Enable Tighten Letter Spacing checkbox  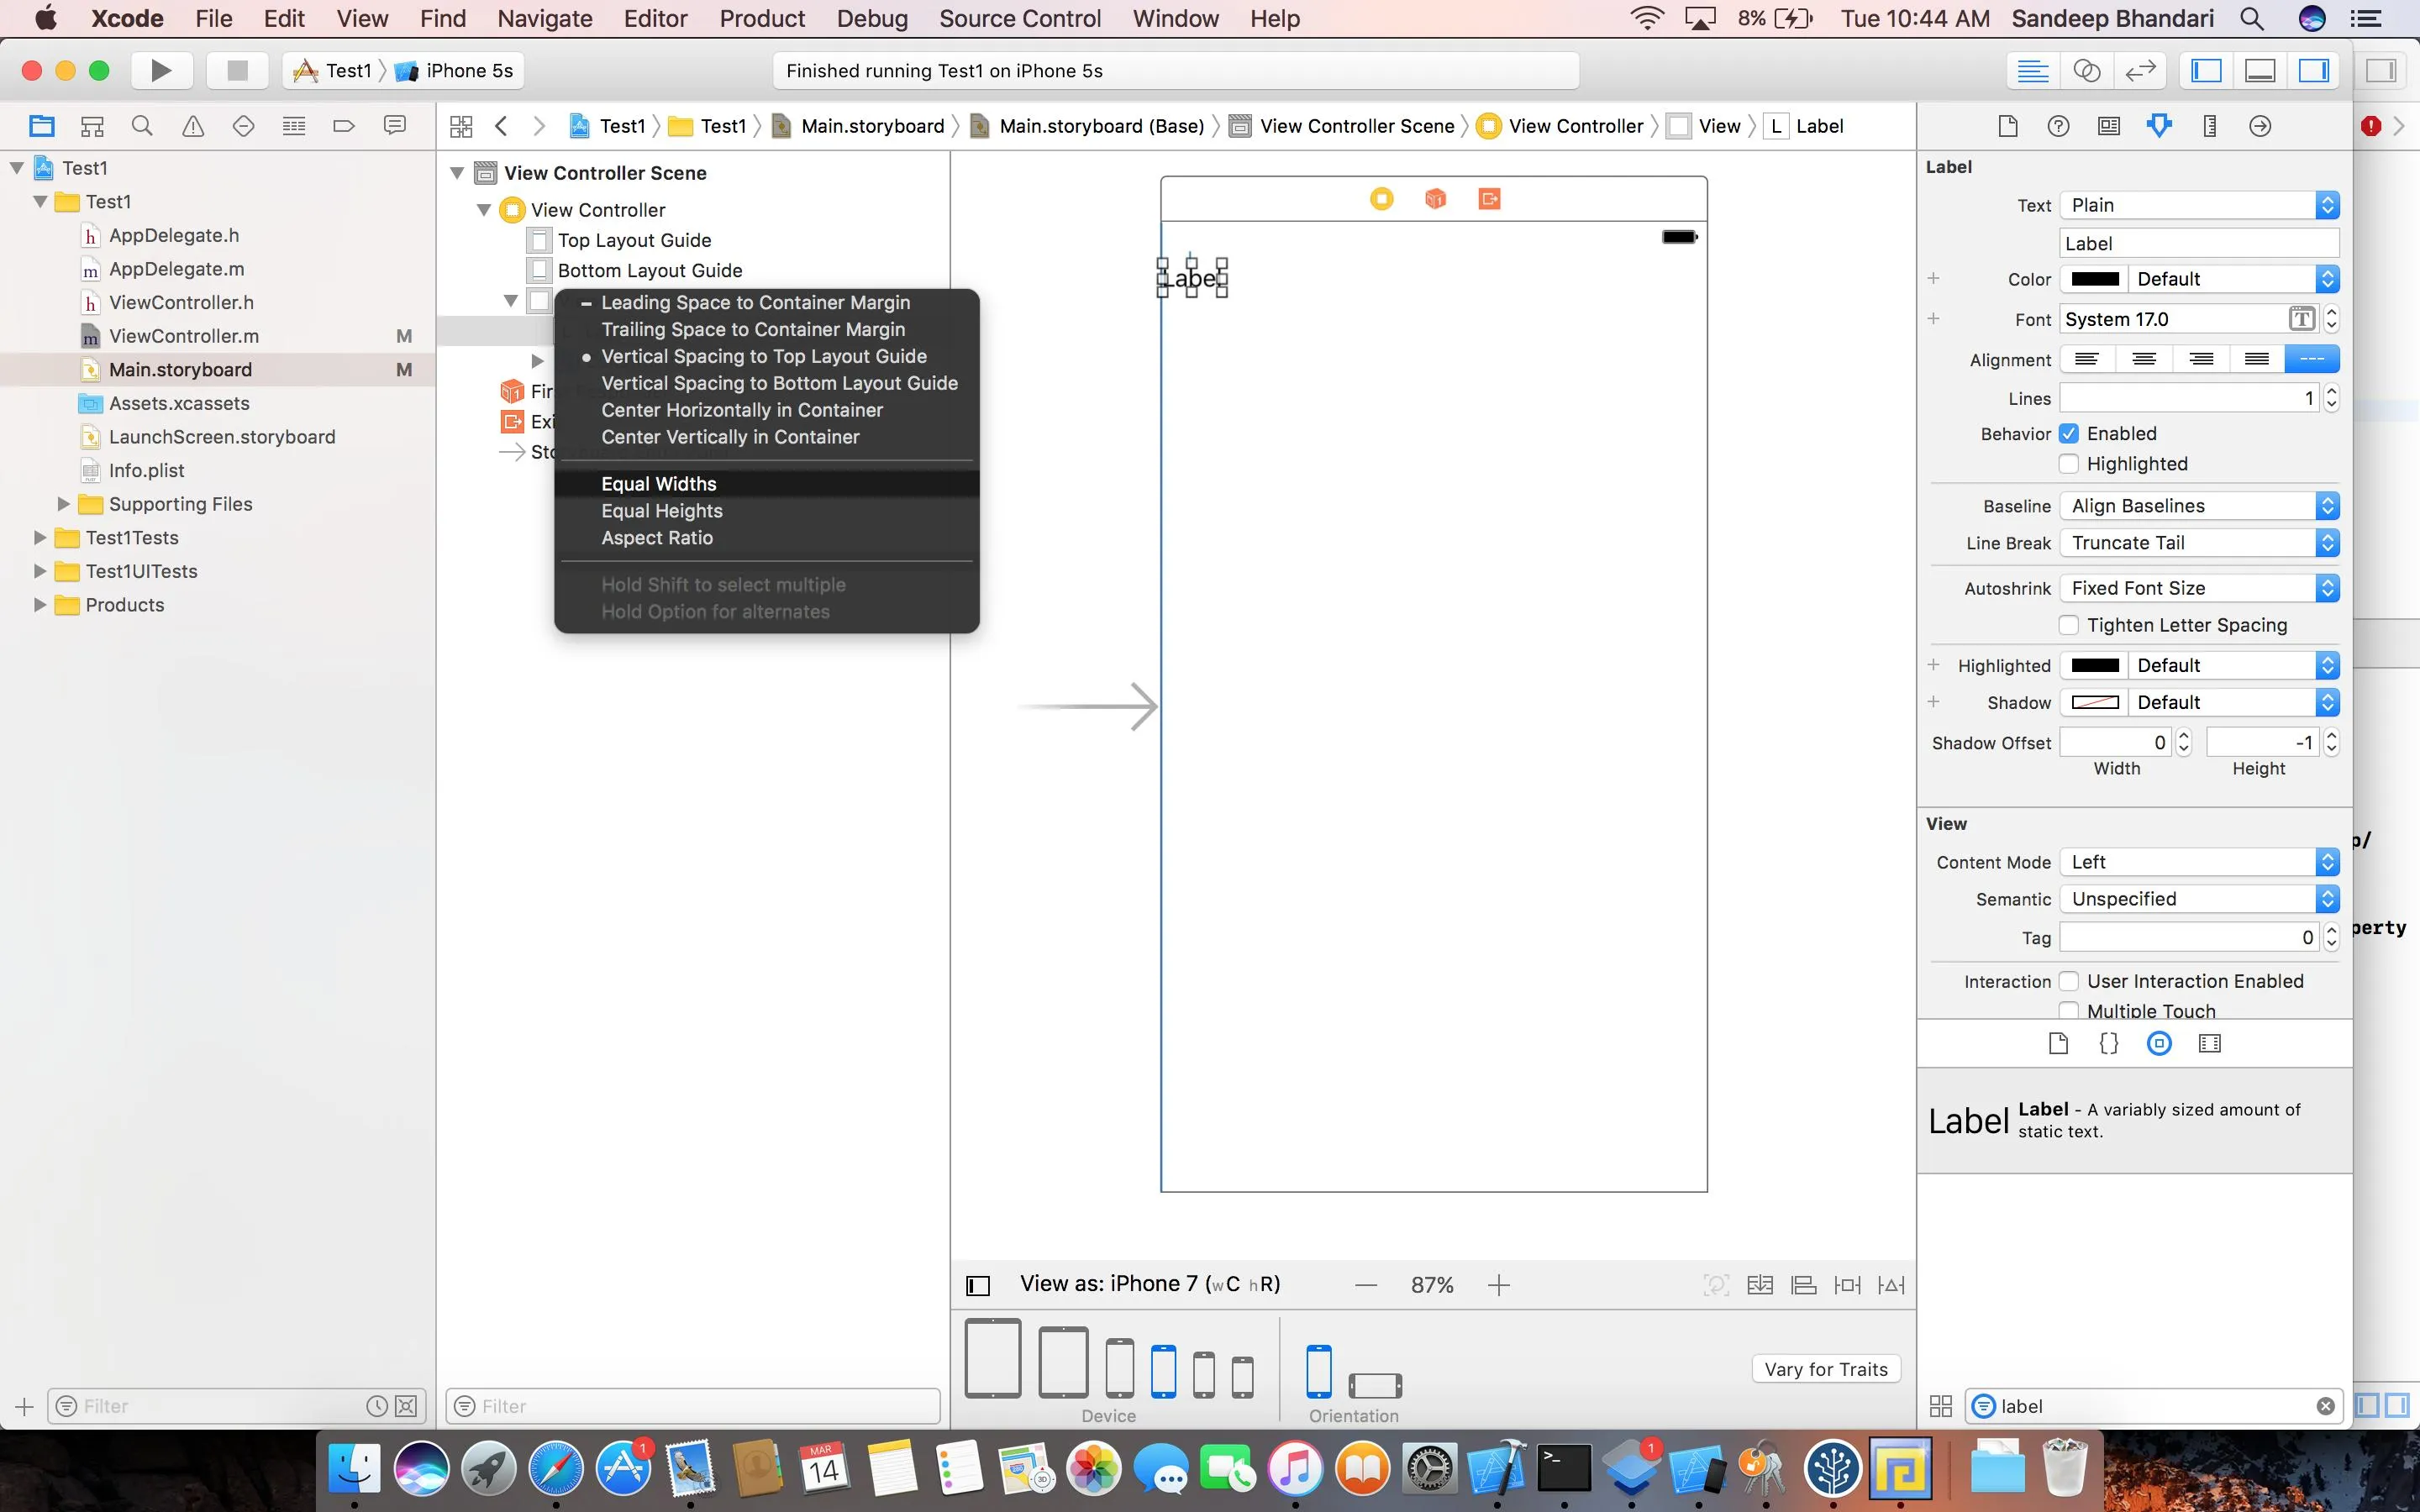coord(2069,625)
